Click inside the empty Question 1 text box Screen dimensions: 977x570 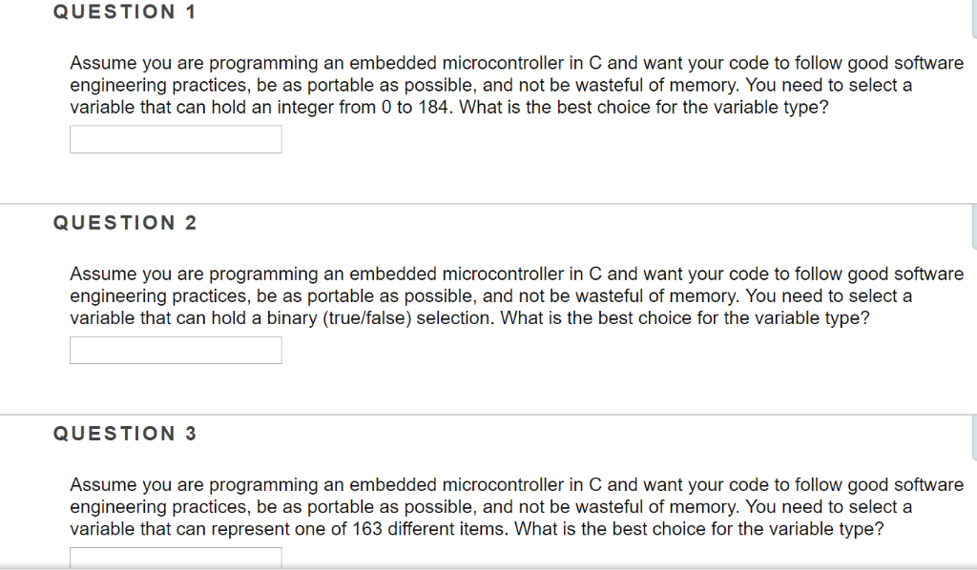point(175,138)
